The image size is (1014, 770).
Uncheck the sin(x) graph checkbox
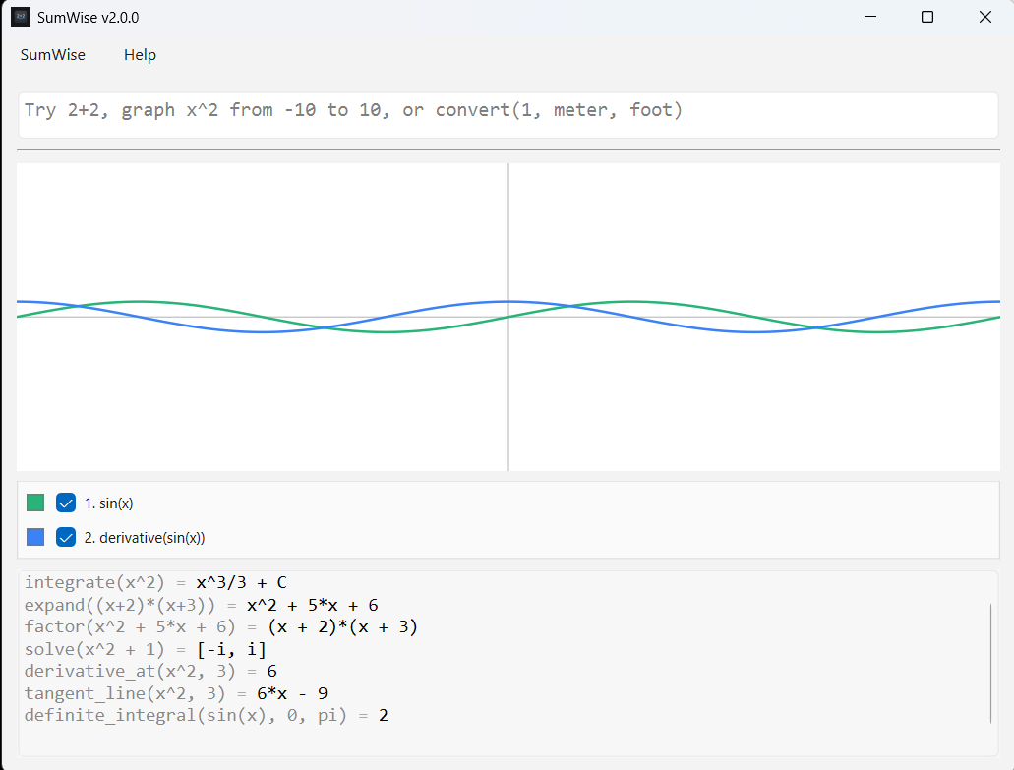(x=66, y=503)
